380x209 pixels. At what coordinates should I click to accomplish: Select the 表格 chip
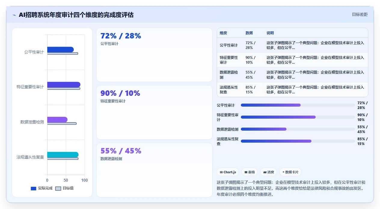[x=250, y=172]
